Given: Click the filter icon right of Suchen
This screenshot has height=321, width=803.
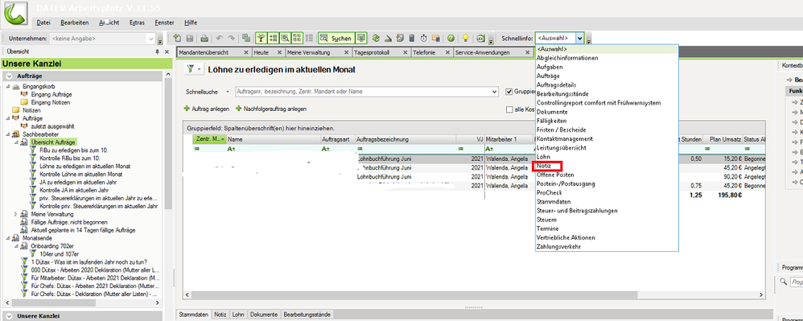Looking at the screenshot, I should click(361, 38).
